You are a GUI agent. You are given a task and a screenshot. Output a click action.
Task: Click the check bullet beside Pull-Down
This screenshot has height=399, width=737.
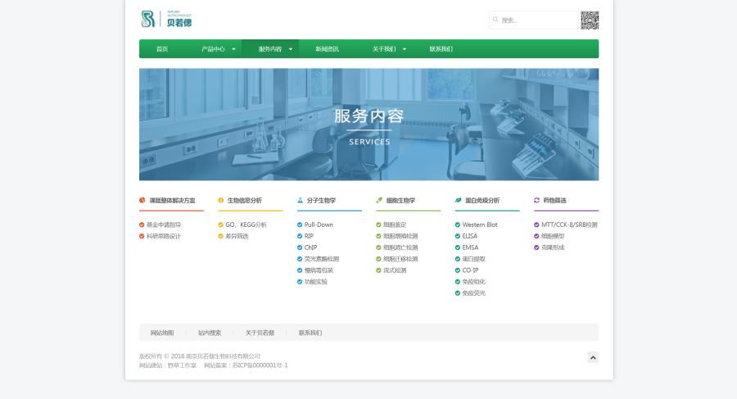pos(300,224)
